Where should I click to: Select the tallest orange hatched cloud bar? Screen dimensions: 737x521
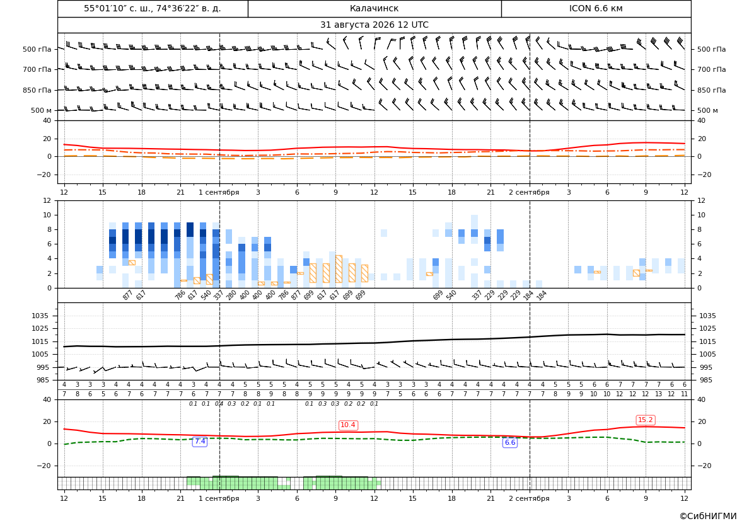(x=339, y=269)
